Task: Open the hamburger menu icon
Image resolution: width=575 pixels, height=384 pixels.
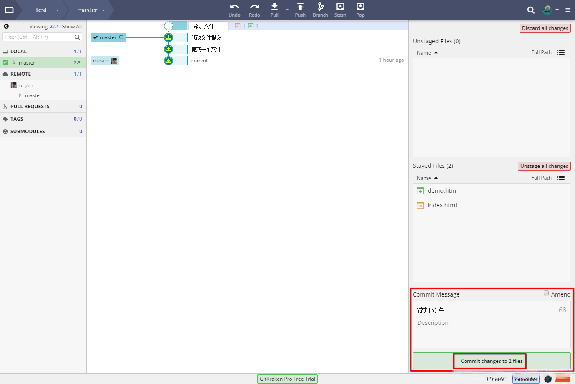Action: pos(568,10)
